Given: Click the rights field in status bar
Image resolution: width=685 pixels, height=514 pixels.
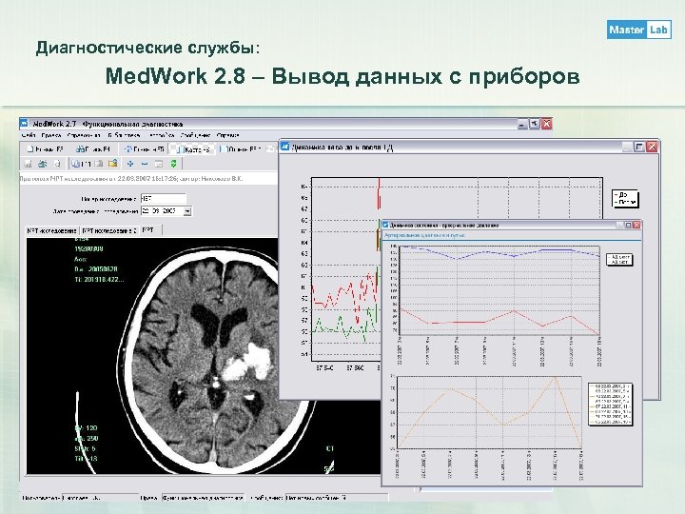Looking at the screenshot, I should [x=204, y=498].
